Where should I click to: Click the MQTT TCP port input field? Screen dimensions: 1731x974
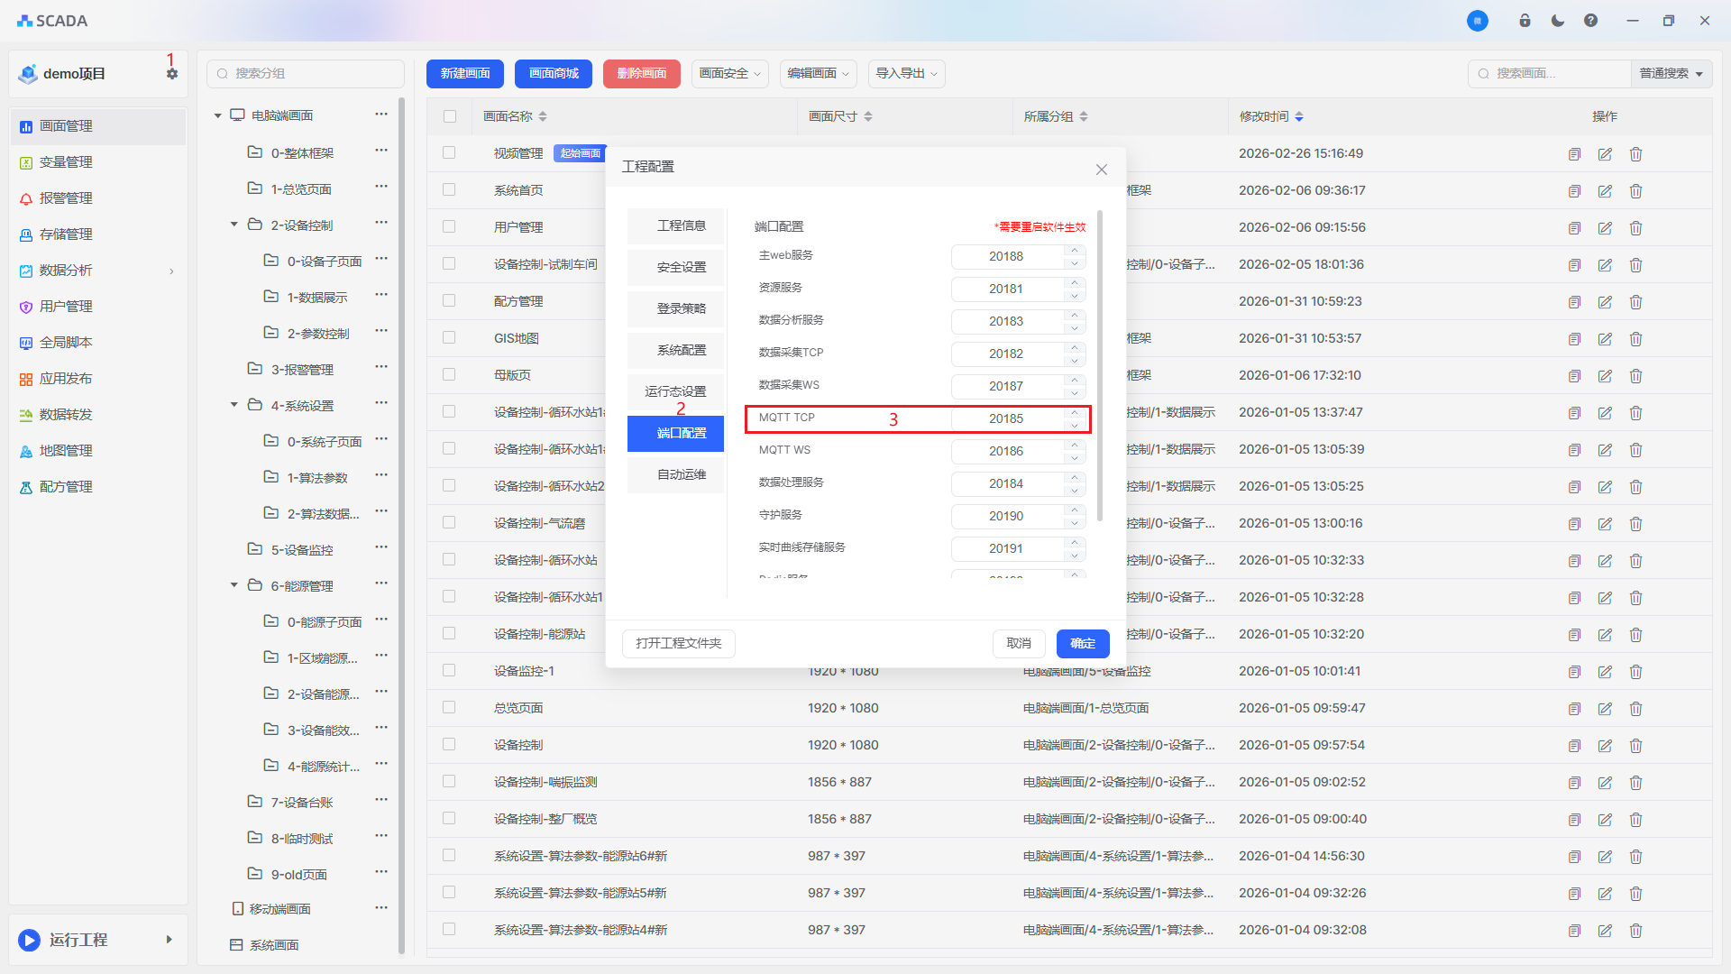(x=1006, y=418)
